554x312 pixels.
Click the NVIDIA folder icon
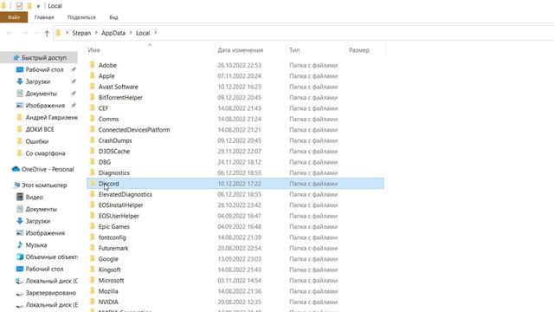click(93, 302)
